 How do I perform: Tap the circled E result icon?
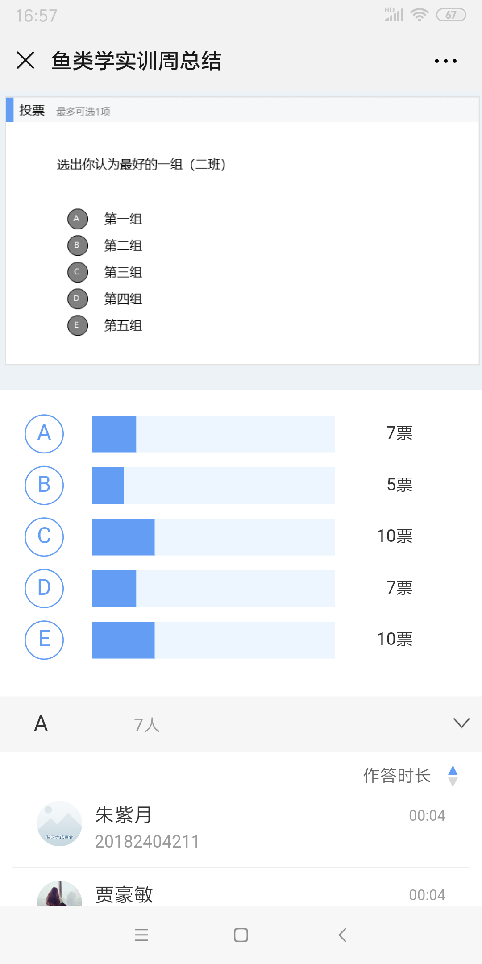coord(44,640)
